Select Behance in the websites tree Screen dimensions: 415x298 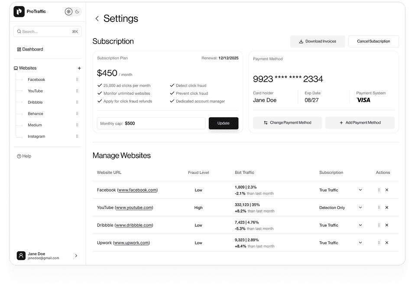tap(36, 114)
